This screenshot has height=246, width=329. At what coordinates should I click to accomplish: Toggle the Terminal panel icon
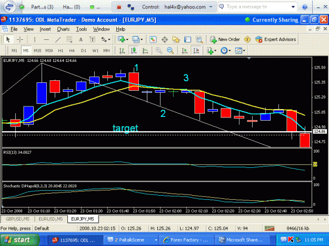187,39
